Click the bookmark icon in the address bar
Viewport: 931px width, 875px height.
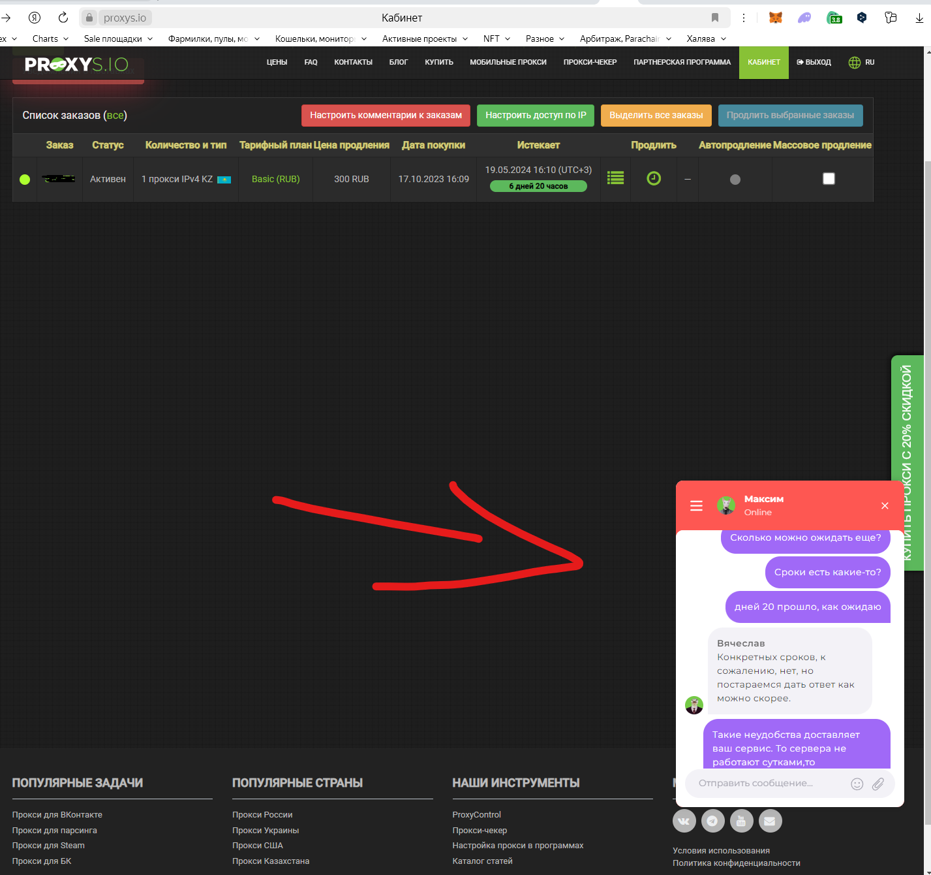(715, 18)
